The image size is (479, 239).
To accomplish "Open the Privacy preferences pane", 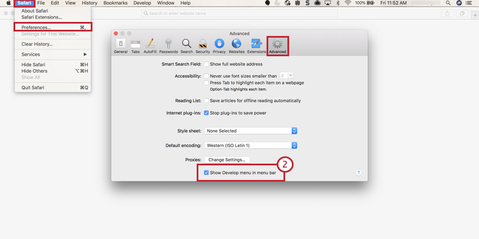I will tap(219, 46).
